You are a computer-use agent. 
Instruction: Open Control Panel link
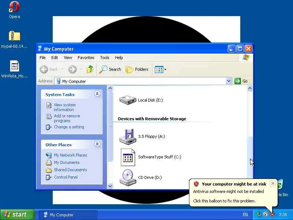click(66, 177)
